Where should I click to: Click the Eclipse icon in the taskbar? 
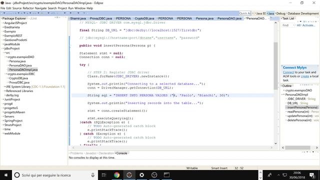129,175
